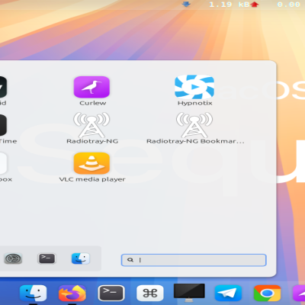Open the Radiotray-NG Bookmar... antenna icon

click(x=194, y=125)
